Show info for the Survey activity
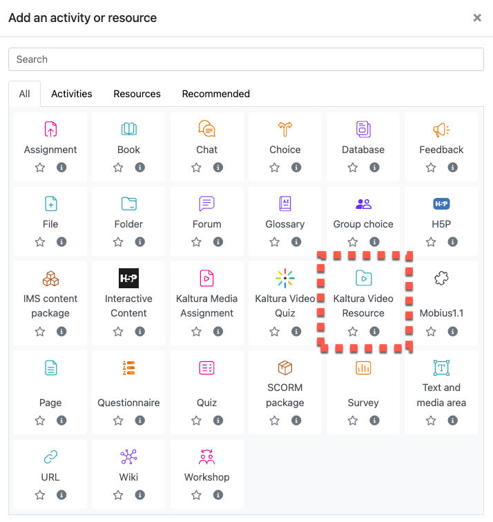Screen dimensions: 493x522 point(374,421)
